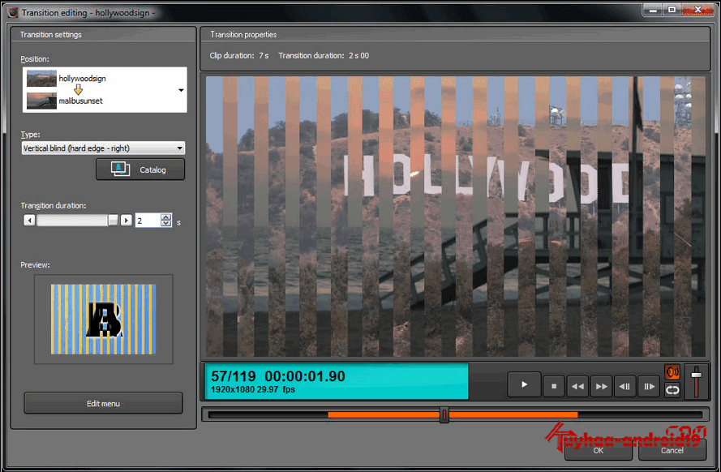Click the duration spinner arrows
This screenshot has width=721, height=472.
(x=166, y=221)
